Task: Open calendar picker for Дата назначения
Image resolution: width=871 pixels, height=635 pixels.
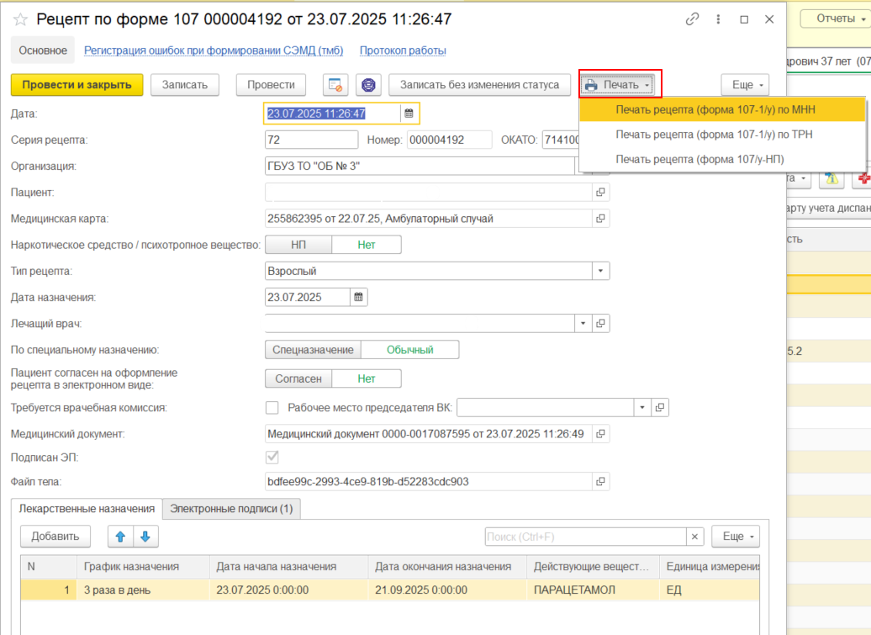Action: click(x=357, y=297)
